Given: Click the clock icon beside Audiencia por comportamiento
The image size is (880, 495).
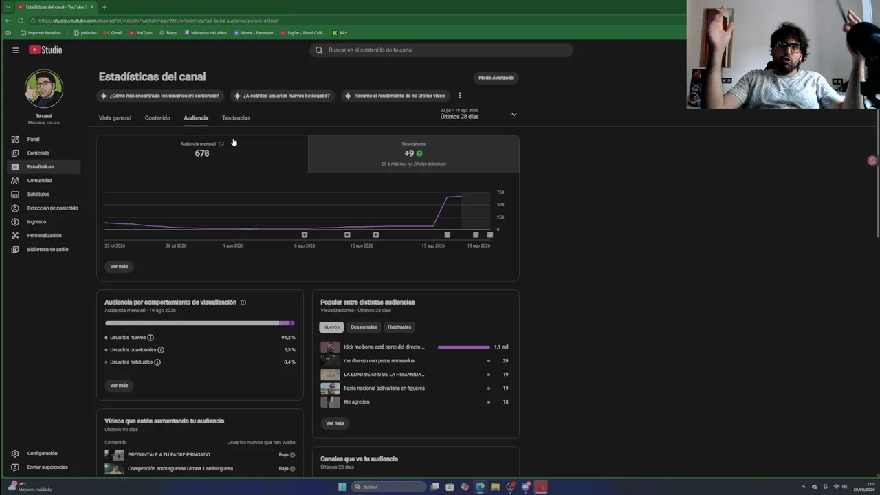Looking at the screenshot, I should (x=243, y=302).
